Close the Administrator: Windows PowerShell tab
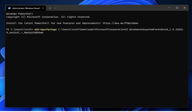This screenshot has height=112, width=192. (43, 8)
